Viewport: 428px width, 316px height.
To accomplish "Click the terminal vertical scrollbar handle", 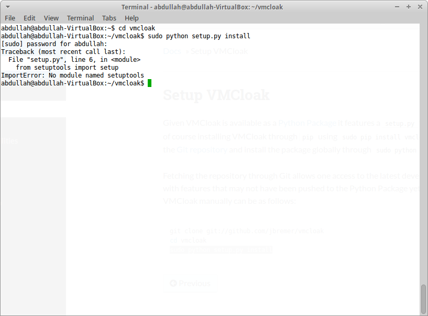I will 423,299.
